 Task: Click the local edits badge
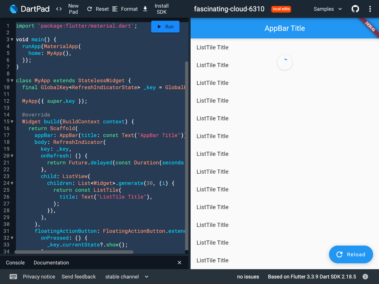(281, 9)
